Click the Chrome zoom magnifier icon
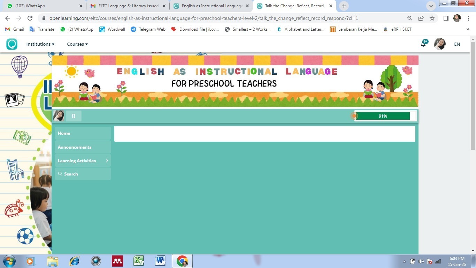Screen dimensions: 476x268 coord(410,18)
